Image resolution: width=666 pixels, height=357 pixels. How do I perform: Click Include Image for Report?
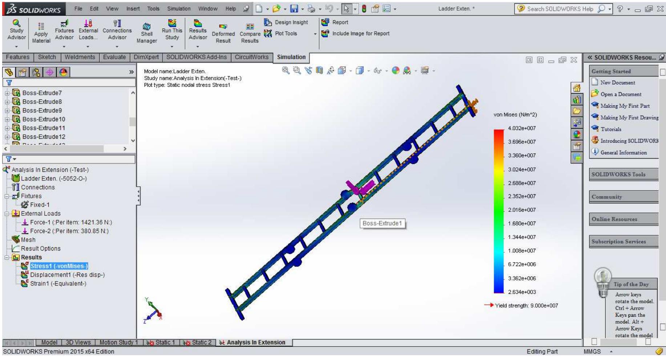pyautogui.click(x=356, y=33)
